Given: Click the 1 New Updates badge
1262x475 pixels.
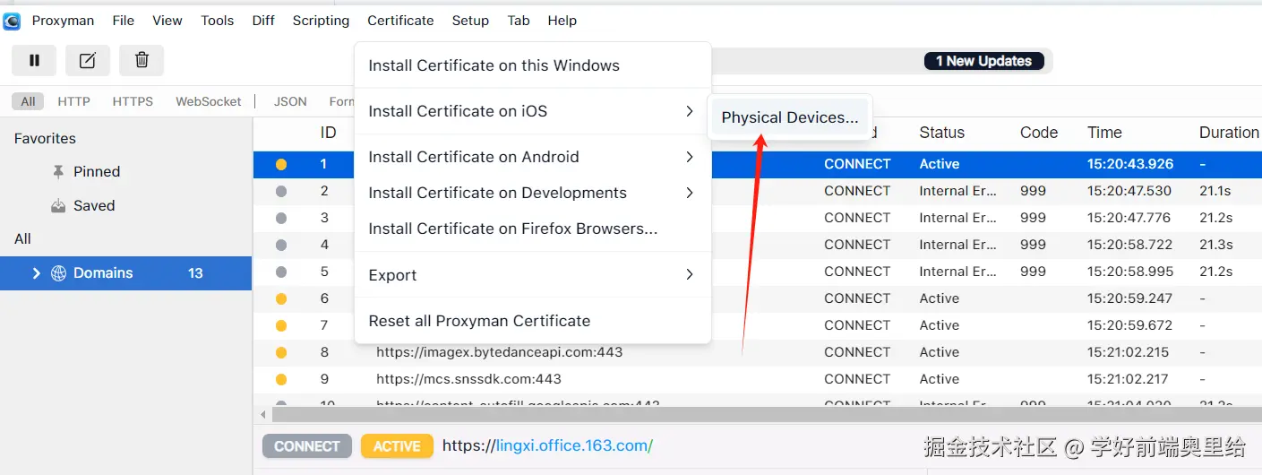Looking at the screenshot, I should [x=983, y=61].
